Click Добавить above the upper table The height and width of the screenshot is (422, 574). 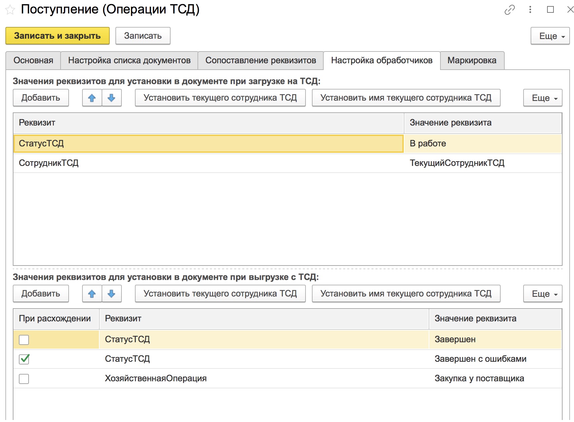click(x=41, y=98)
